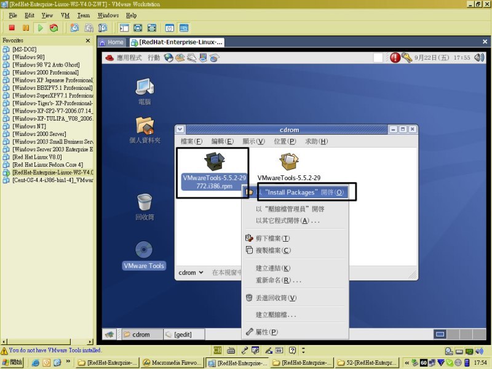Click the red exclamation update alert icon
Screen dimensions: 492x369
pyautogui.click(x=395, y=58)
